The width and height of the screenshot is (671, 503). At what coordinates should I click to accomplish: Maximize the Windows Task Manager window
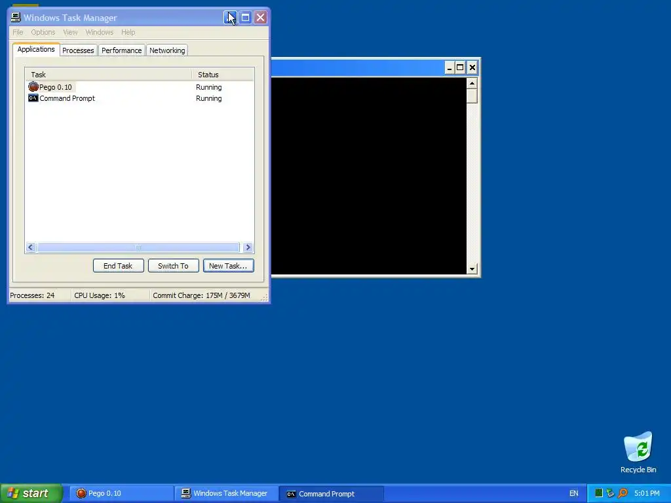pos(245,18)
